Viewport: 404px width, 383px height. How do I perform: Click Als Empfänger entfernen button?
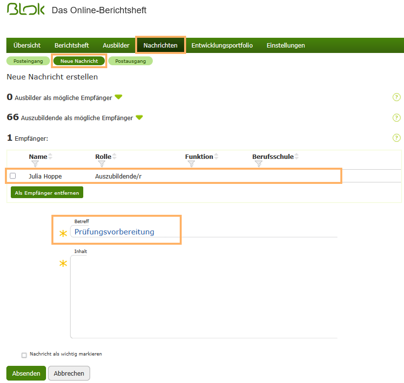47,193
